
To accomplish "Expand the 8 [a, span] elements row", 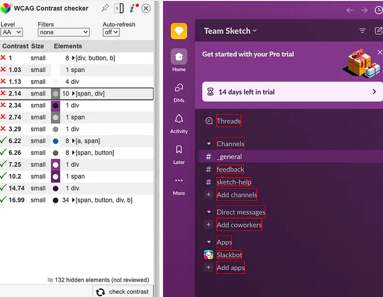I will coord(73,141).
